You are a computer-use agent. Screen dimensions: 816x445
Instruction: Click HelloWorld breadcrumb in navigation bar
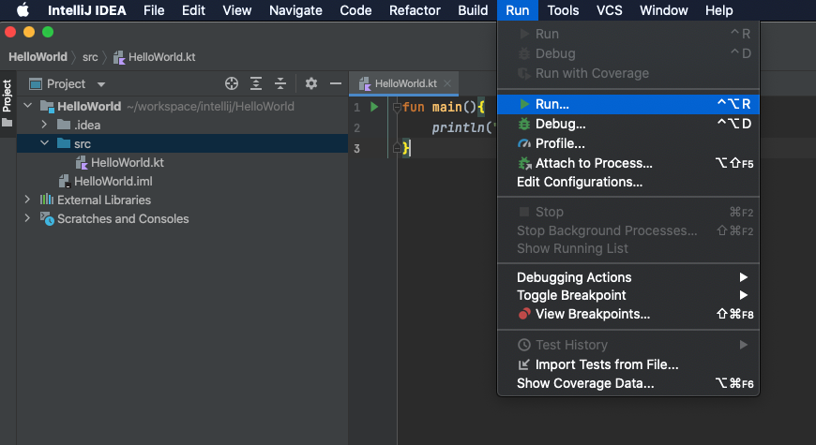[38, 56]
